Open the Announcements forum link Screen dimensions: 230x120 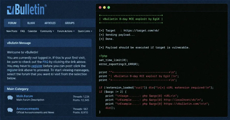(28, 109)
